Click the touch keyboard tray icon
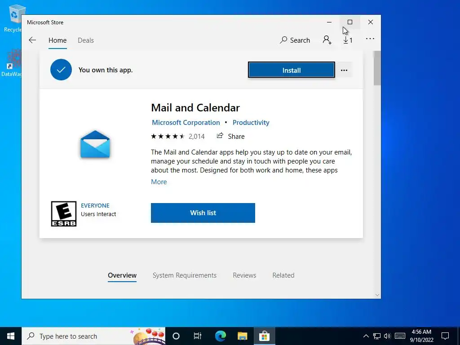This screenshot has height=345, width=460. pyautogui.click(x=400, y=336)
